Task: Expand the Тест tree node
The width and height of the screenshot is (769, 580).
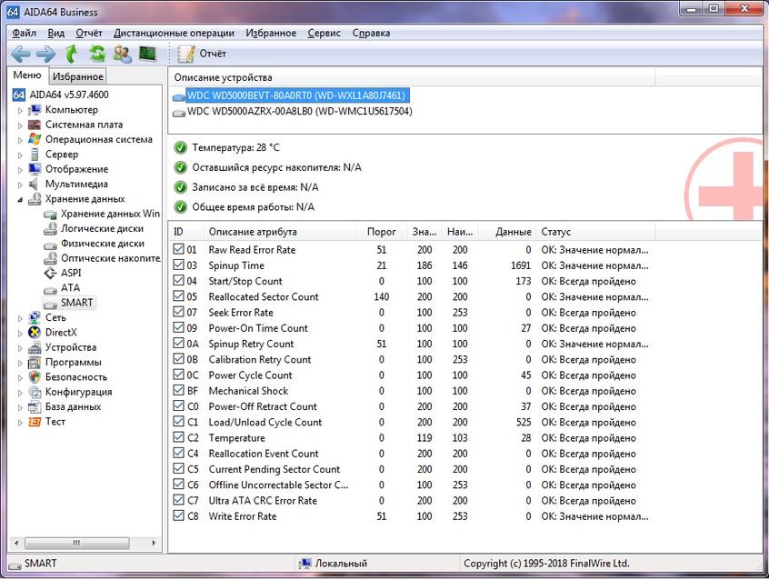Action: tap(20, 423)
